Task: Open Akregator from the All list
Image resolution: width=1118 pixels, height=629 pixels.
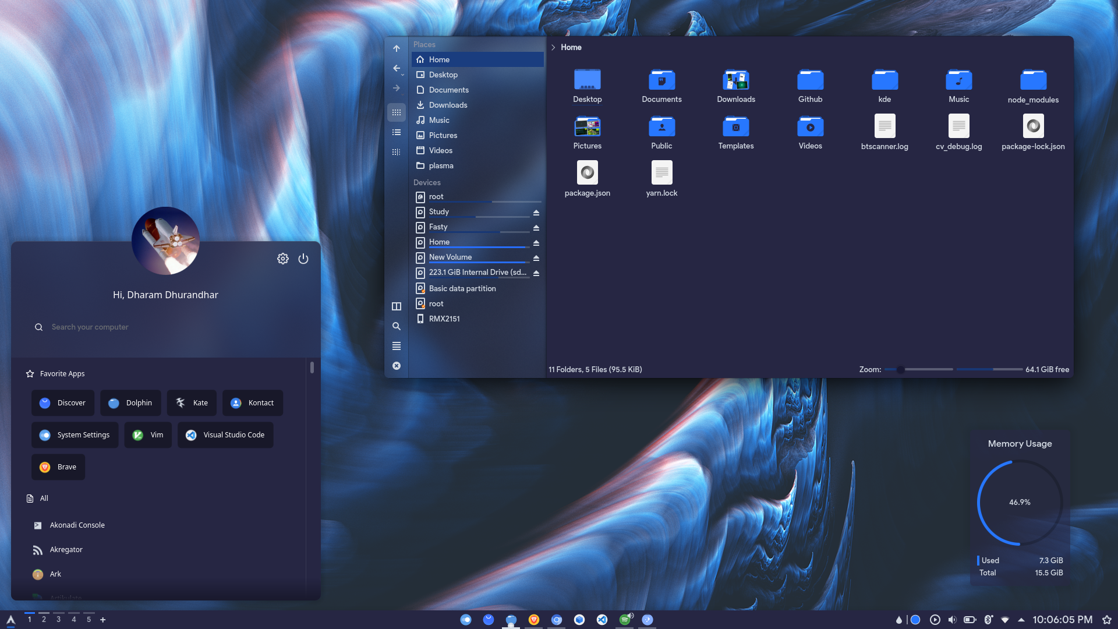Action: 66,550
